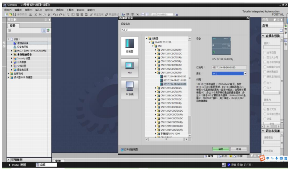Expand PLC_1 [CPU 1214C AC/DC/Rly] in project tree

click(x=12, y=51)
